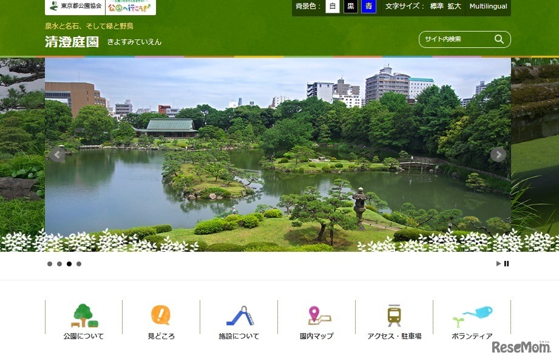Set text size to 拡大
559x361 pixels.
point(454,6)
